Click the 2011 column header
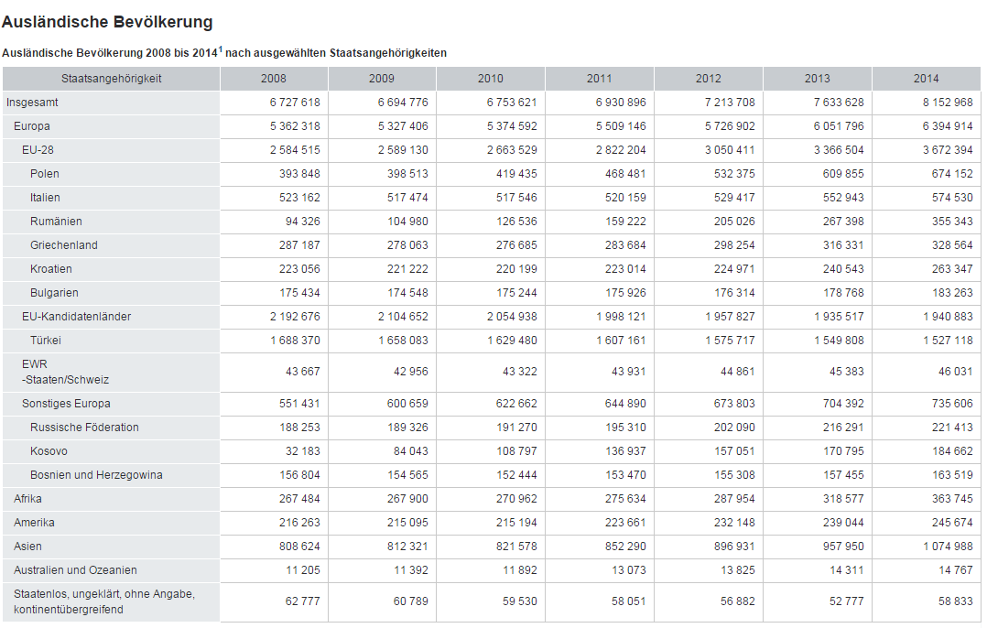 [x=599, y=79]
